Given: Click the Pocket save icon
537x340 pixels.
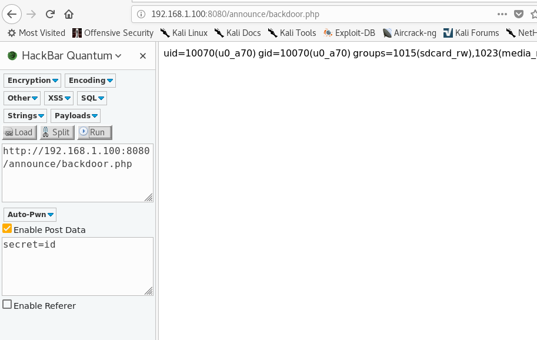Looking at the screenshot, I should [x=518, y=14].
